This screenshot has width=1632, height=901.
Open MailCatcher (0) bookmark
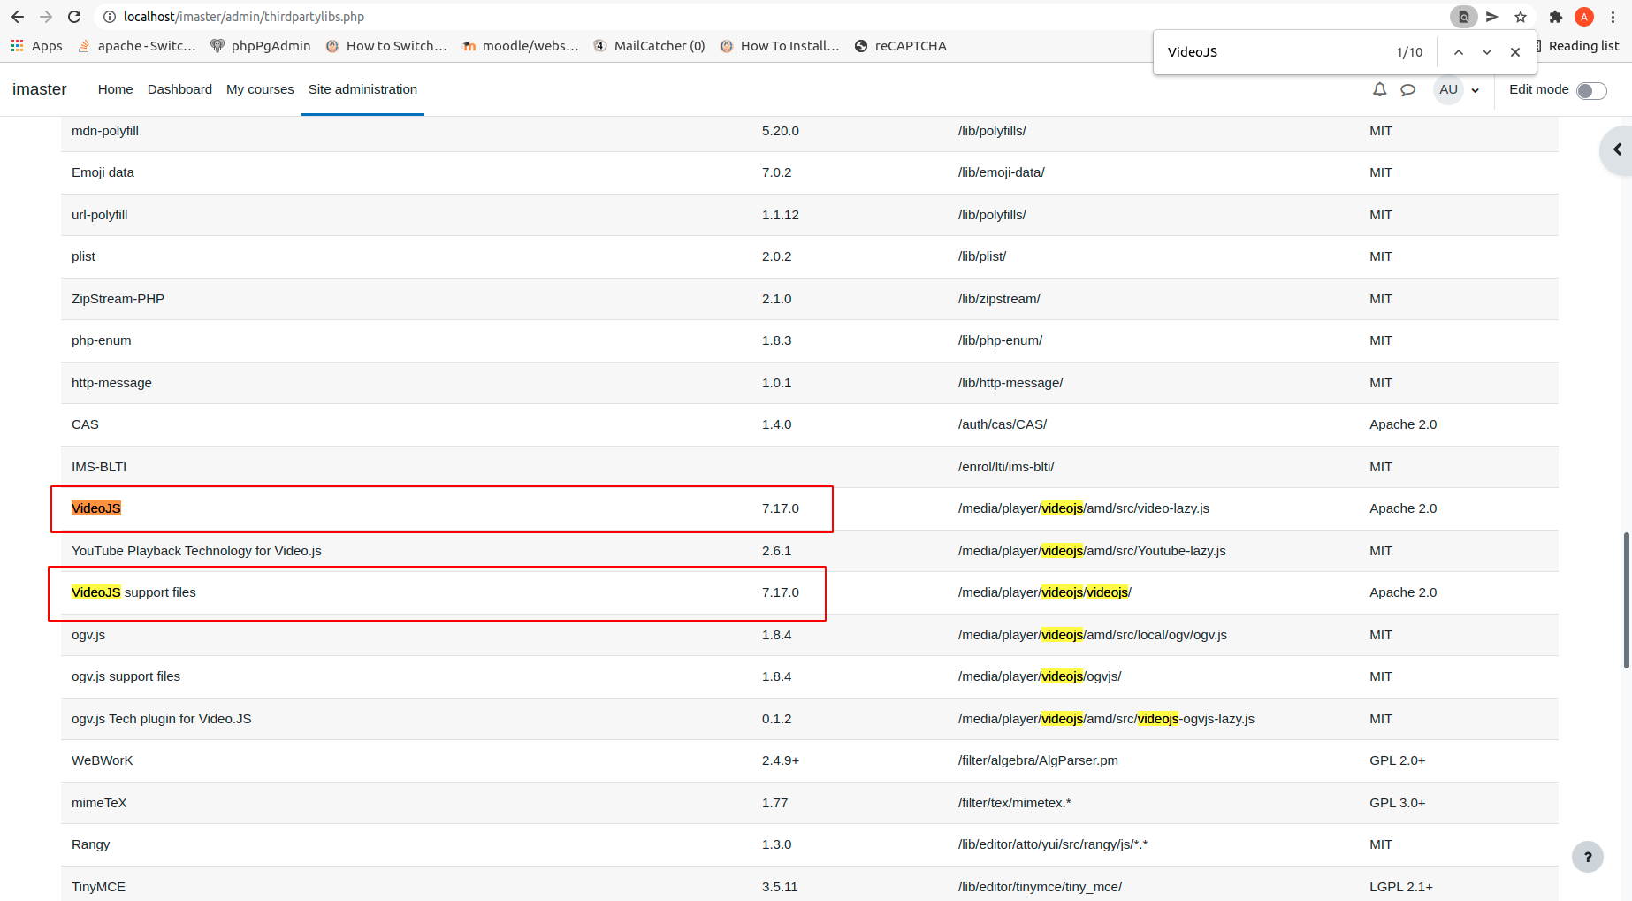(x=649, y=46)
